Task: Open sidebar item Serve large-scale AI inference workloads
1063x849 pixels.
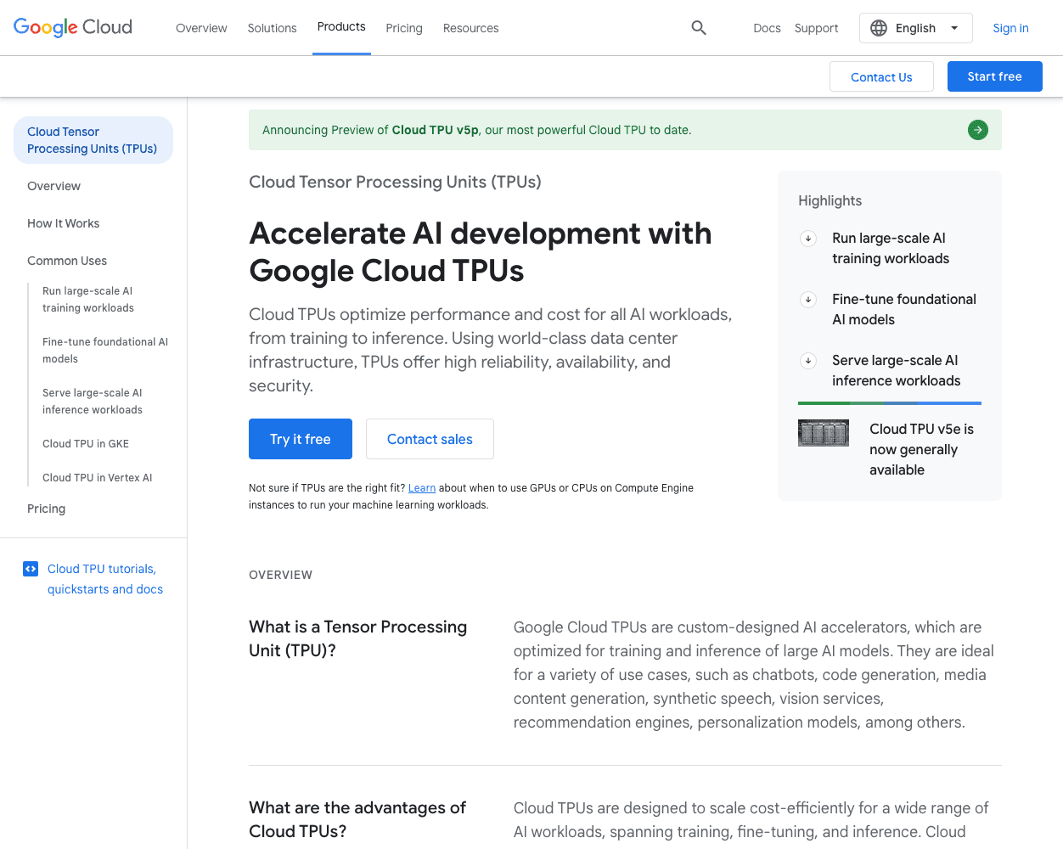Action: coord(93,402)
